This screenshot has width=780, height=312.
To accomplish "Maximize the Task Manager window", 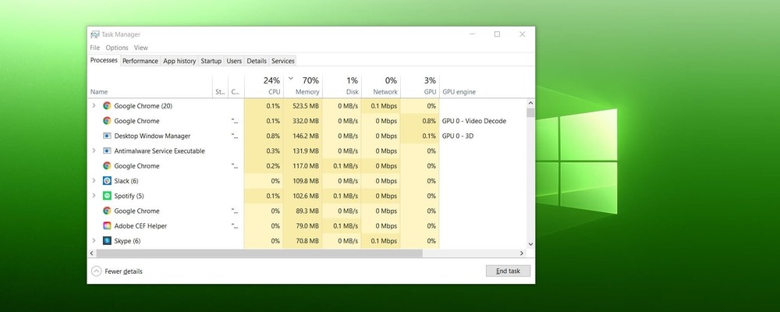I will (497, 34).
